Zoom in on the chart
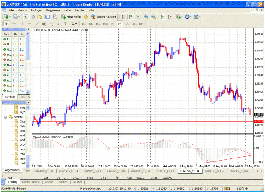 146,17
